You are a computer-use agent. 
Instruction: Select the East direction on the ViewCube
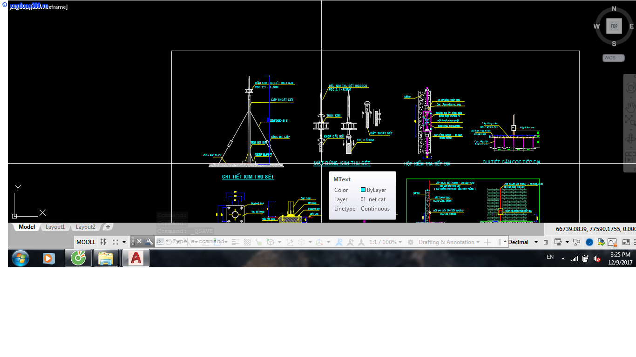[632, 26]
